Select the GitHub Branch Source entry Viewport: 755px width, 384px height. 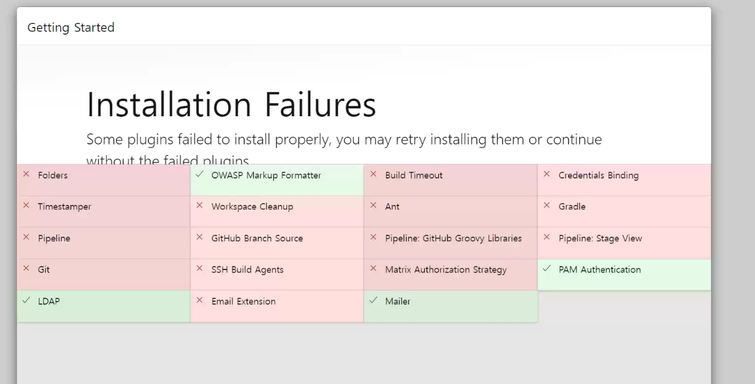pos(277,243)
